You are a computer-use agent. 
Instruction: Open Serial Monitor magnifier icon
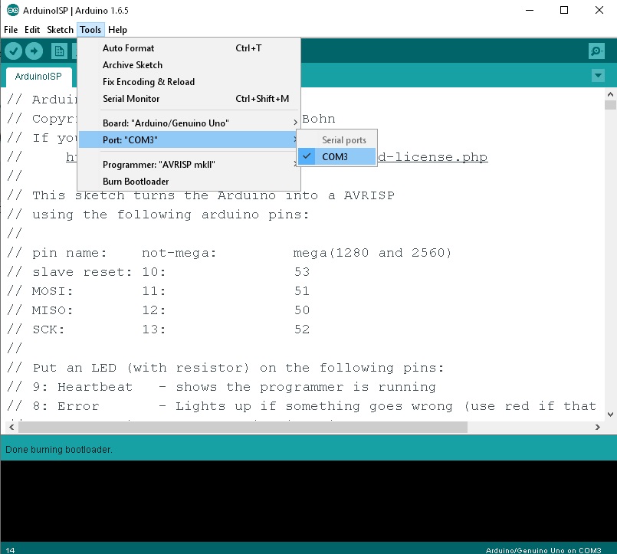[x=596, y=51]
